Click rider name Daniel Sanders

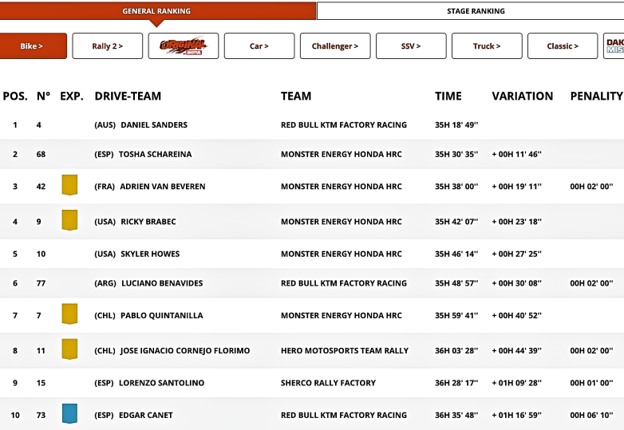point(154,125)
